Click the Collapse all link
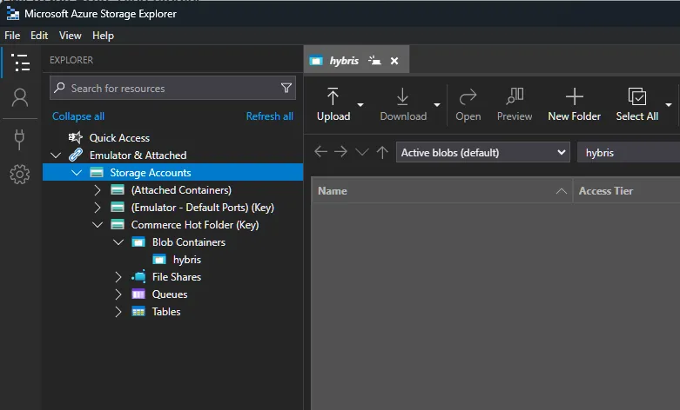 (78, 116)
